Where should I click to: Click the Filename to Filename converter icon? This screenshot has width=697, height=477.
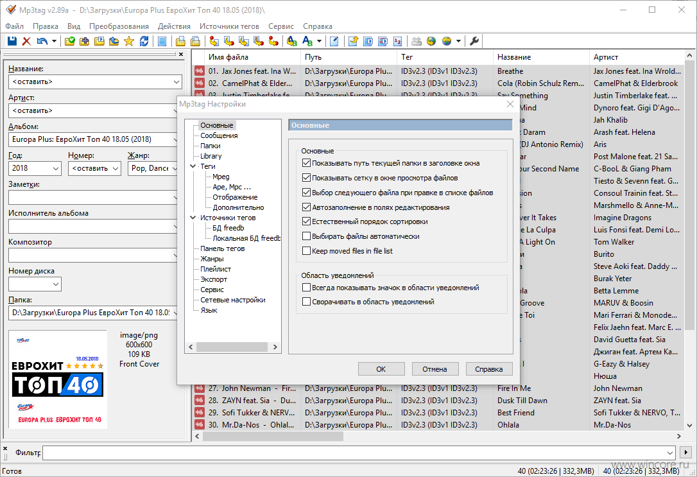tap(244, 41)
